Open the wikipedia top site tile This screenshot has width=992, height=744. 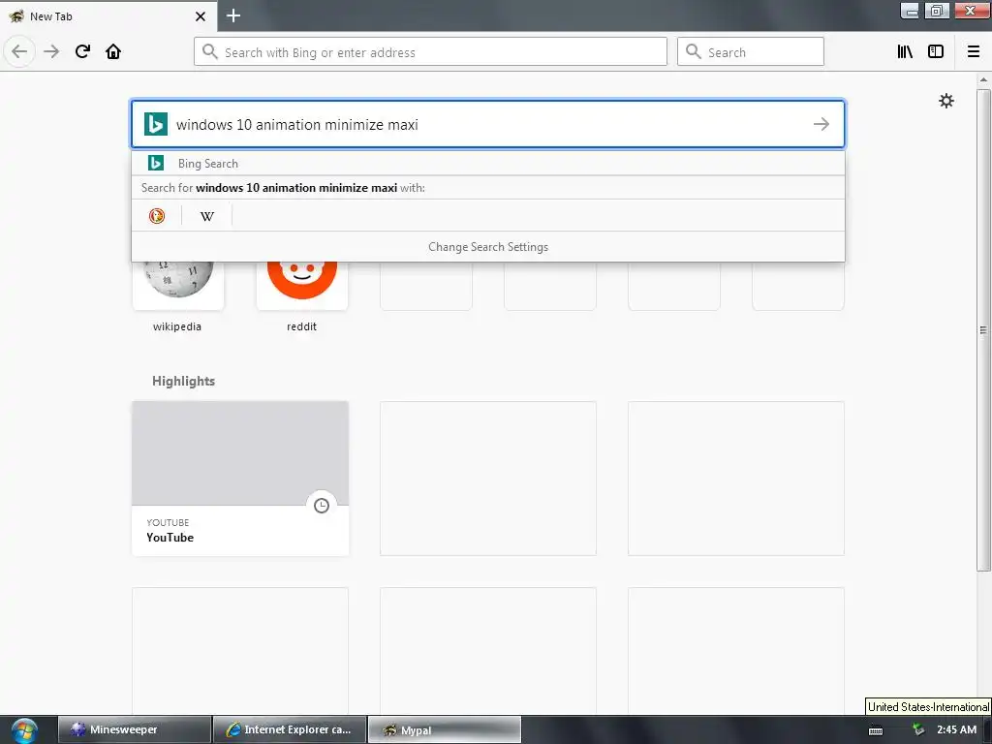point(178,286)
